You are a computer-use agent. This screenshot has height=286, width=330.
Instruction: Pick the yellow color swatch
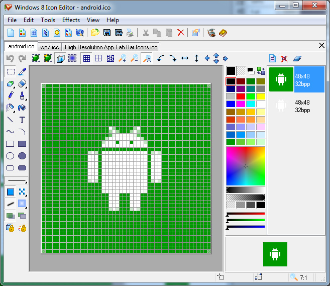pos(261,96)
